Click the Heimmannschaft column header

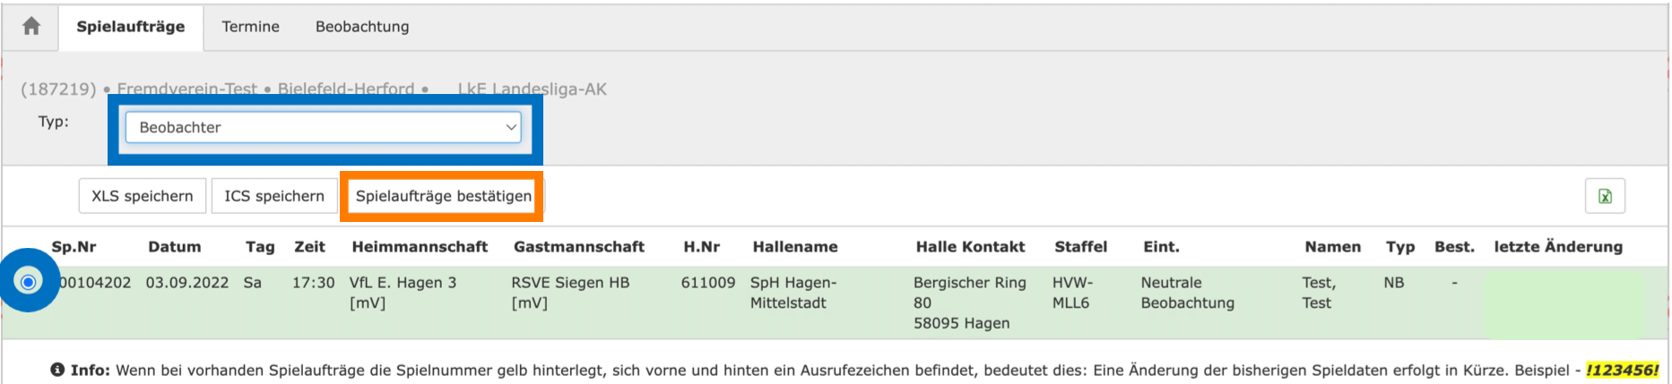tap(420, 247)
